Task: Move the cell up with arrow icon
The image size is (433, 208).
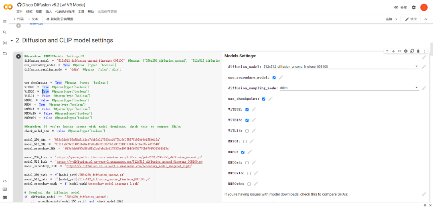Action: tap(387, 51)
